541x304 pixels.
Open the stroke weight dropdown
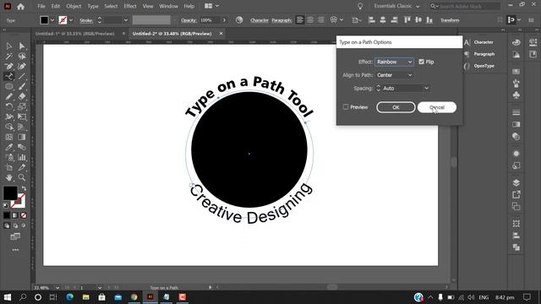[126, 20]
